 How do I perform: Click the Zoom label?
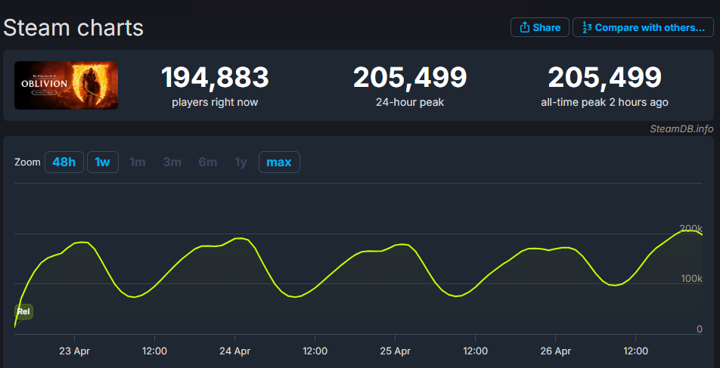pyautogui.click(x=27, y=162)
